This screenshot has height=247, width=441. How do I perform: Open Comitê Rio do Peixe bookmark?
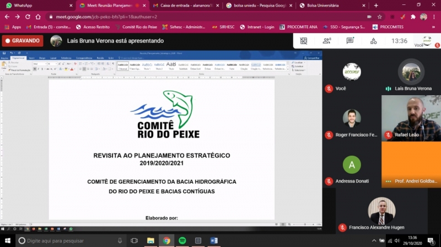(x=136, y=27)
